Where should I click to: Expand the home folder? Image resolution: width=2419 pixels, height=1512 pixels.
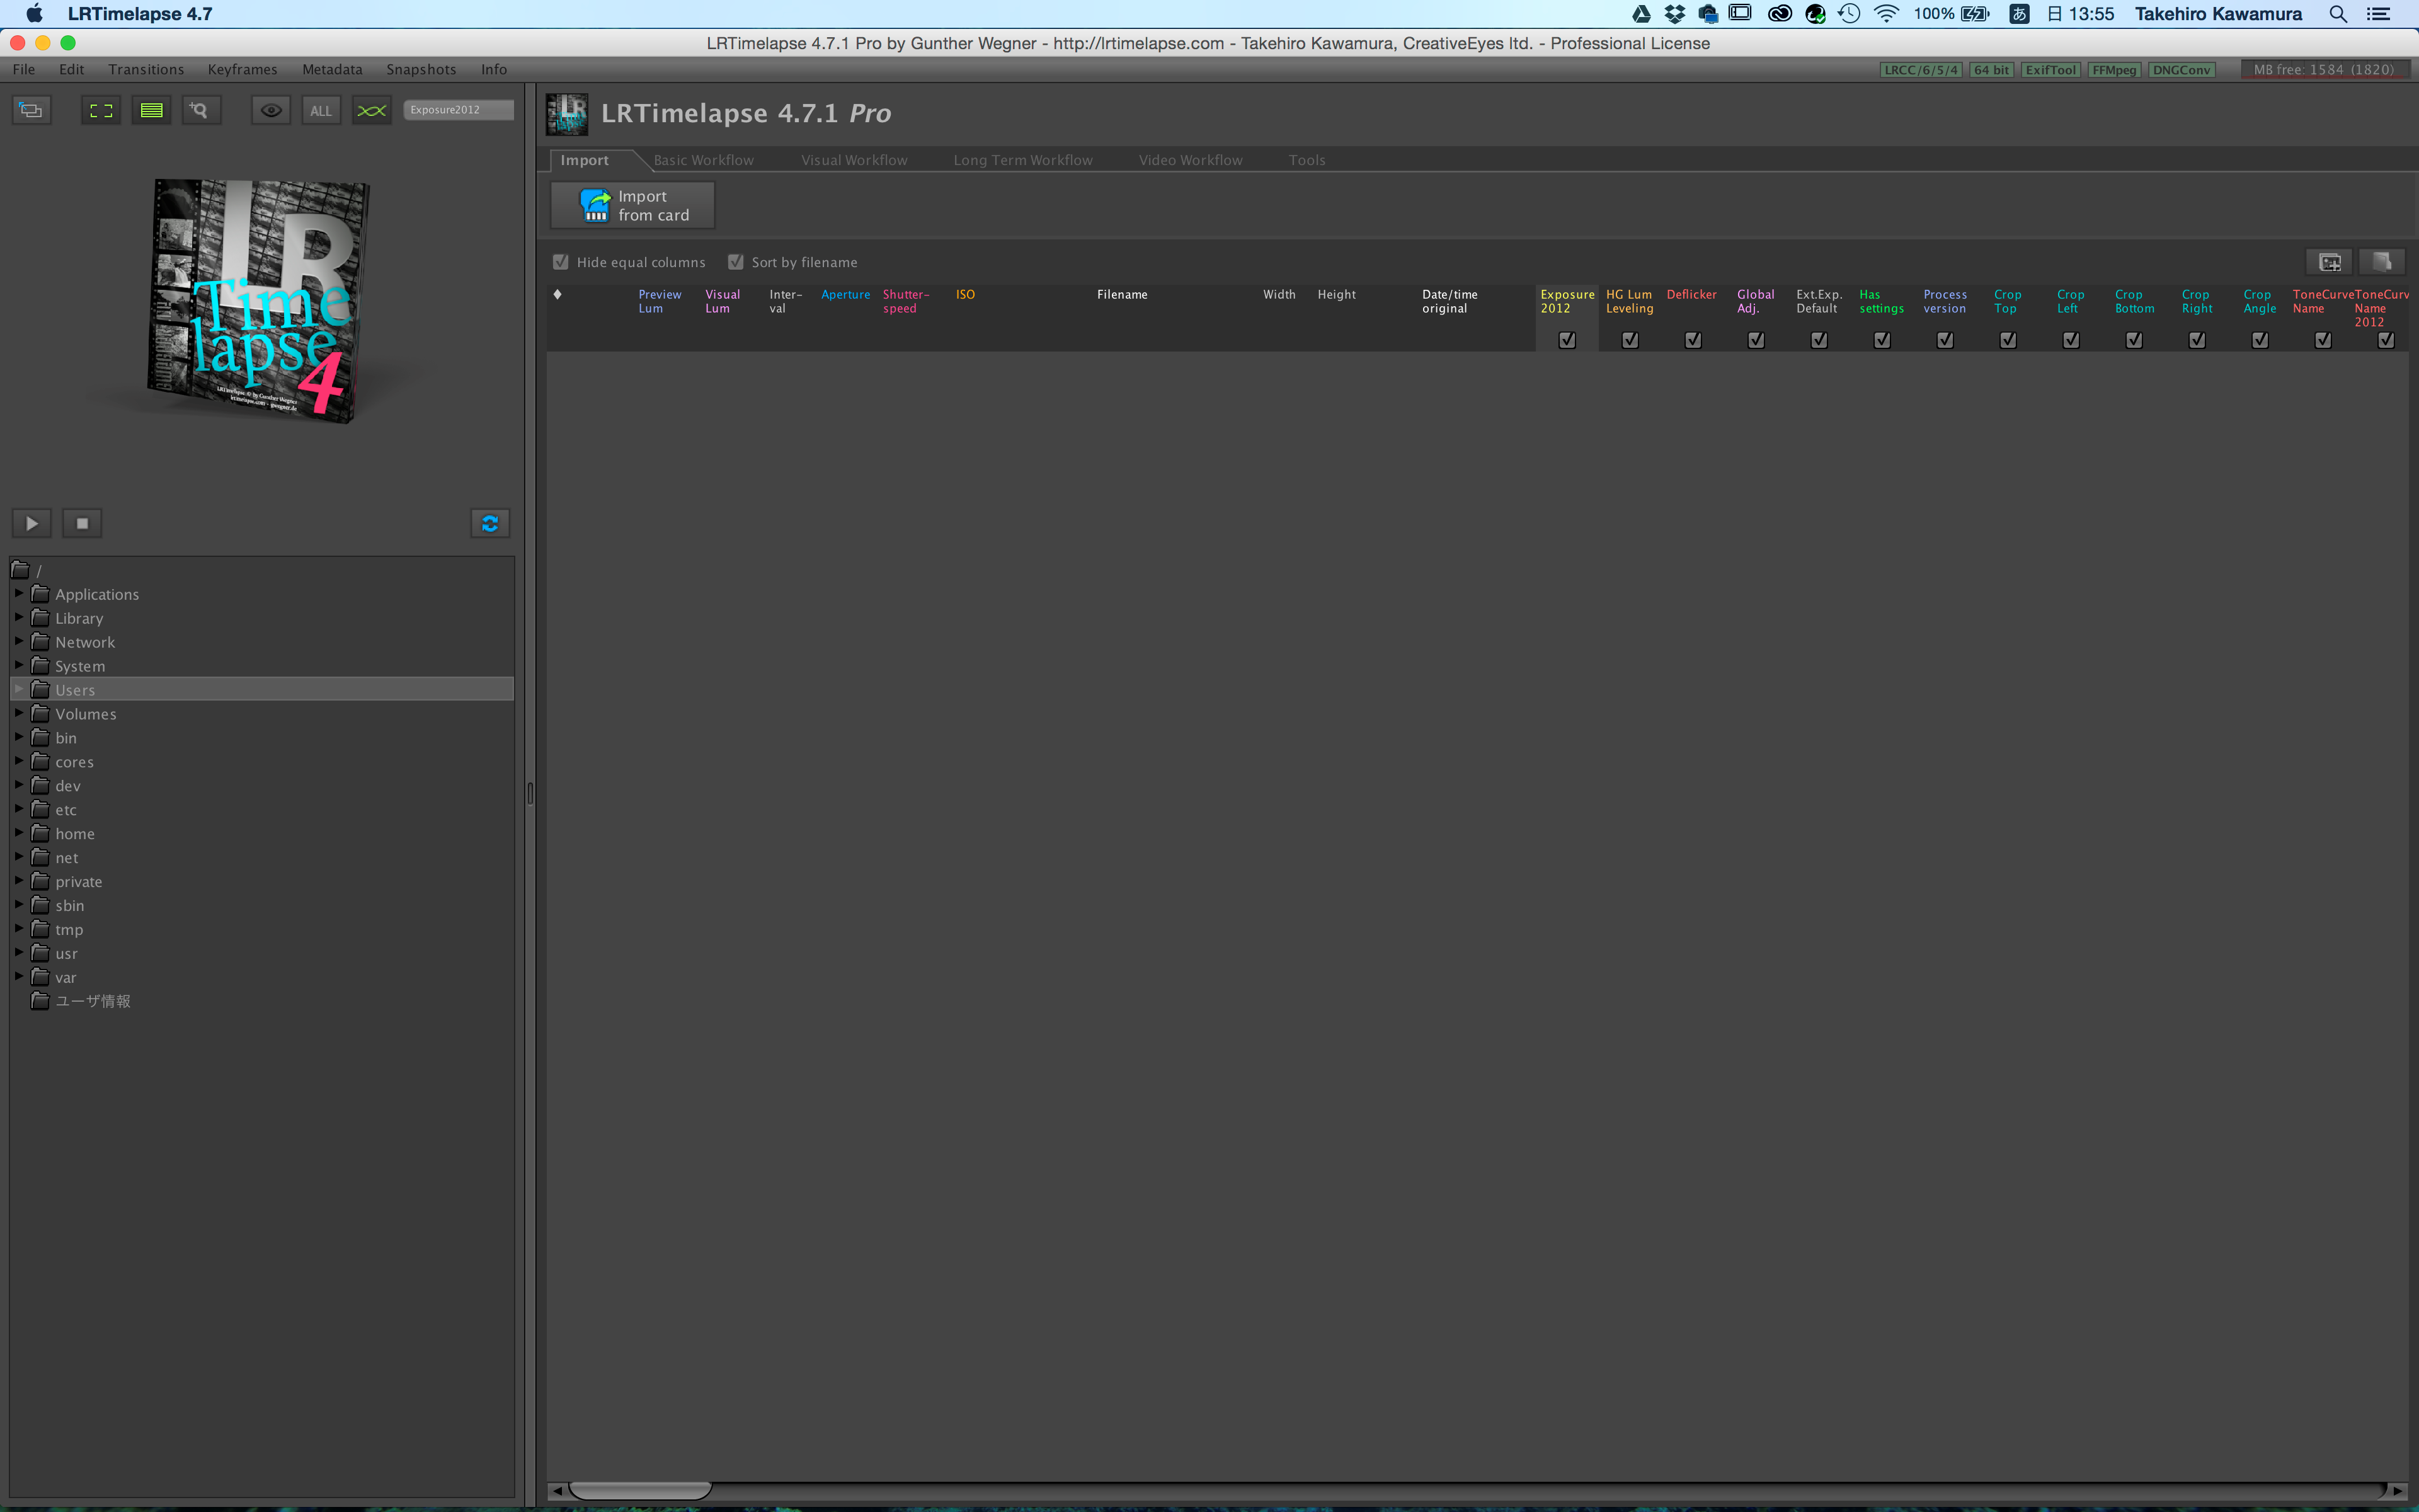(18, 833)
